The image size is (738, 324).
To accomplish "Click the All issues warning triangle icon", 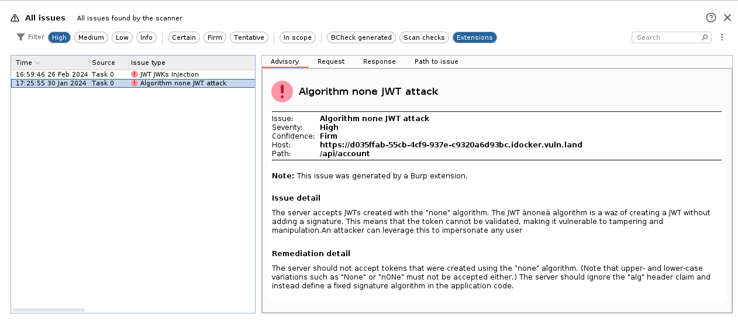I will point(15,18).
